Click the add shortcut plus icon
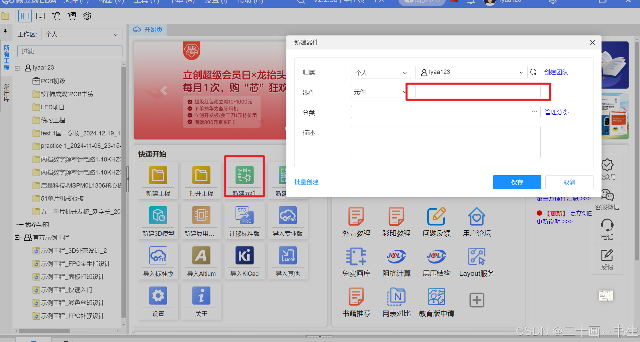The width and height of the screenshot is (640, 342). click(x=477, y=300)
